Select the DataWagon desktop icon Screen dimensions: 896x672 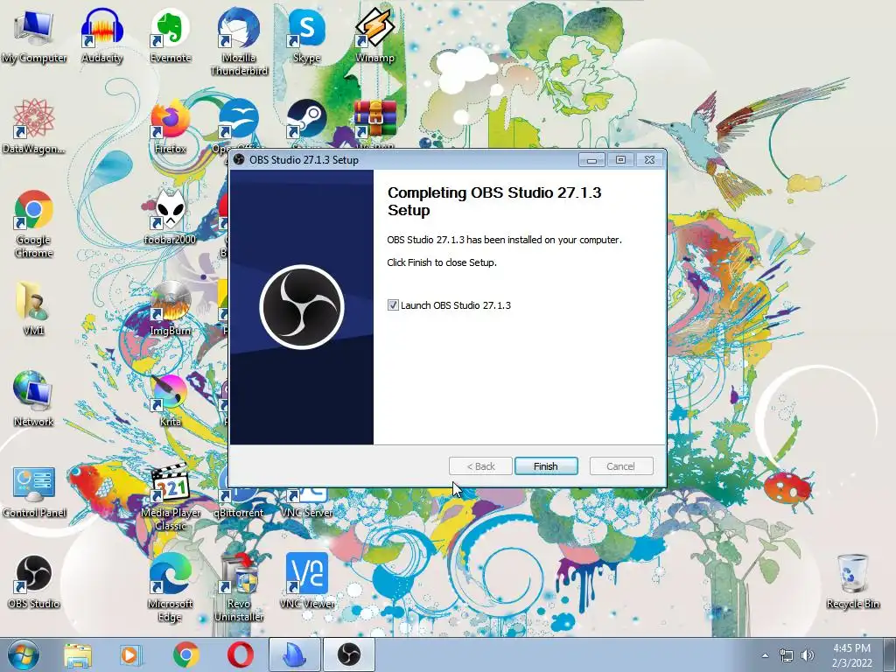tap(33, 126)
